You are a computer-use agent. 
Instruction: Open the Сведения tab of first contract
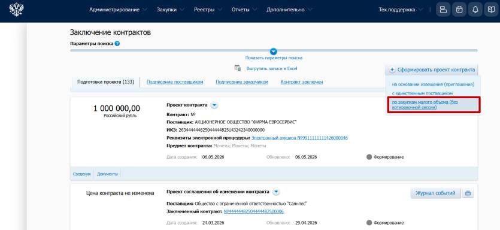click(x=81, y=174)
